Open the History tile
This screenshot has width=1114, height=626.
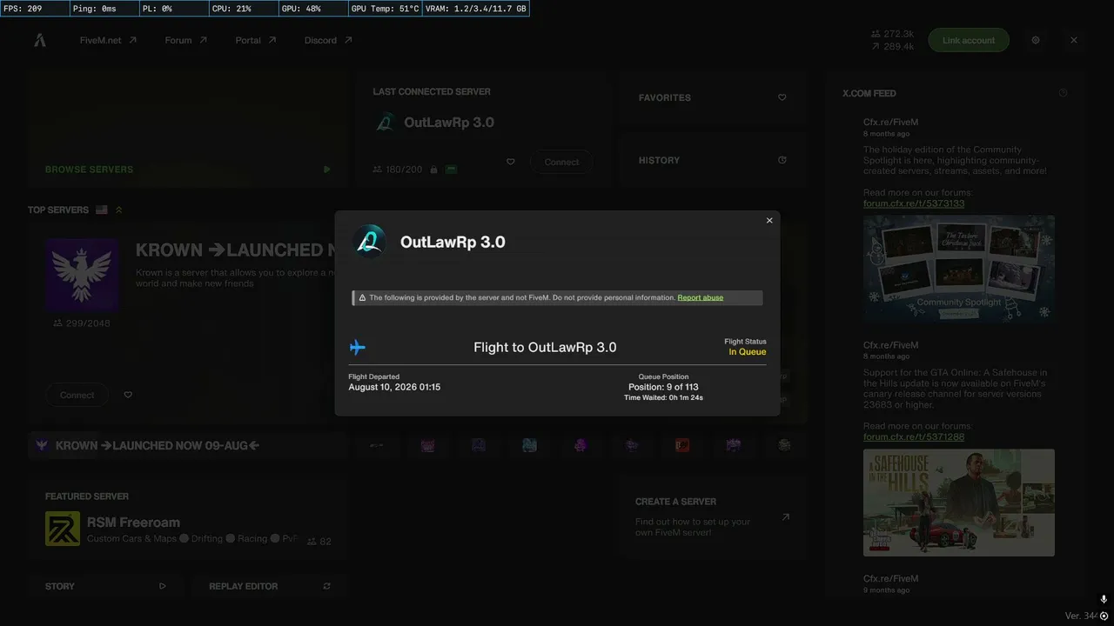pyautogui.click(x=711, y=160)
